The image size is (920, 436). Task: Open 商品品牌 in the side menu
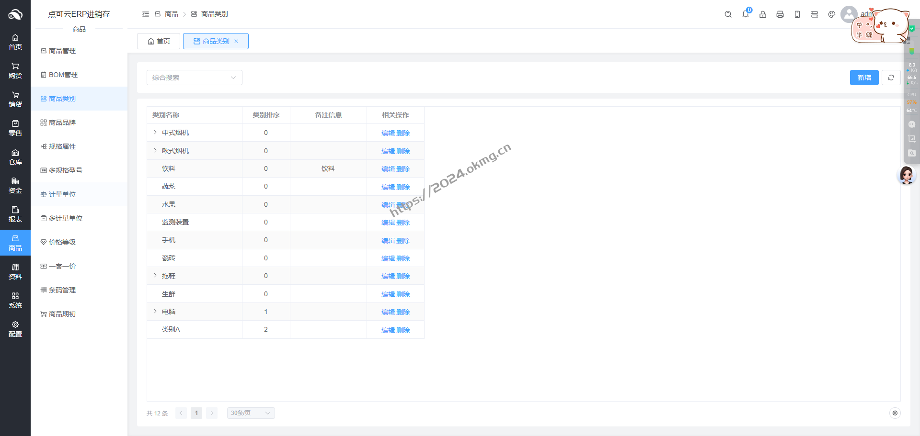(62, 123)
